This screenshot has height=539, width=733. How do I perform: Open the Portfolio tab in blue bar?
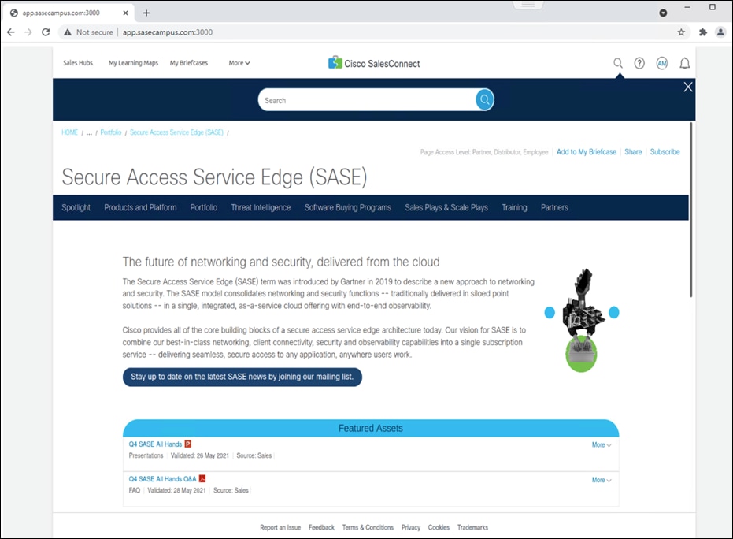(204, 207)
